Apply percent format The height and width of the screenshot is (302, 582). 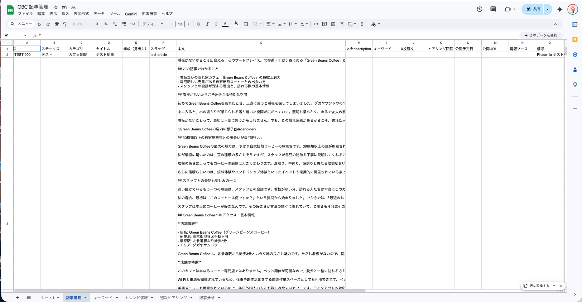point(106,24)
